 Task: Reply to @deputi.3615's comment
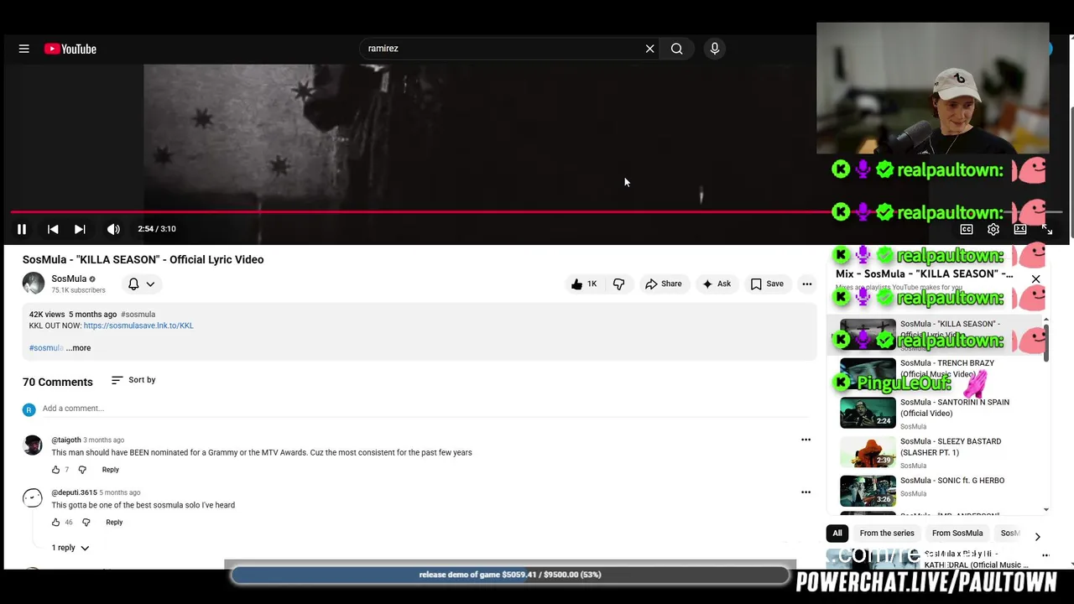[x=114, y=523]
